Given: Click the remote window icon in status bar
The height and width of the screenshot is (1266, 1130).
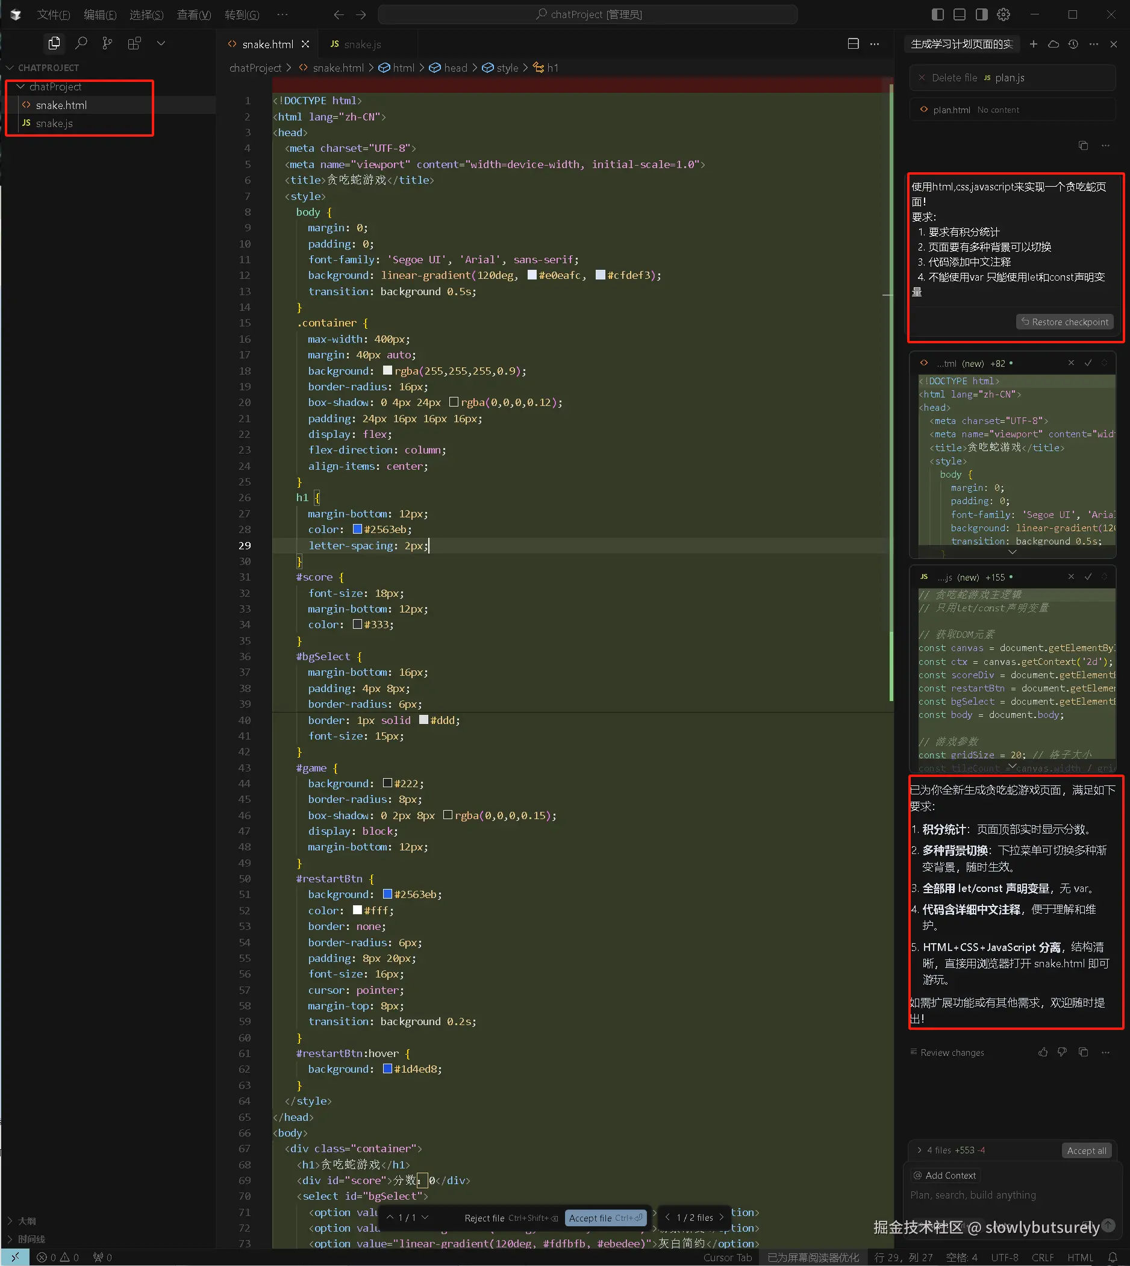Looking at the screenshot, I should pos(16,1258).
